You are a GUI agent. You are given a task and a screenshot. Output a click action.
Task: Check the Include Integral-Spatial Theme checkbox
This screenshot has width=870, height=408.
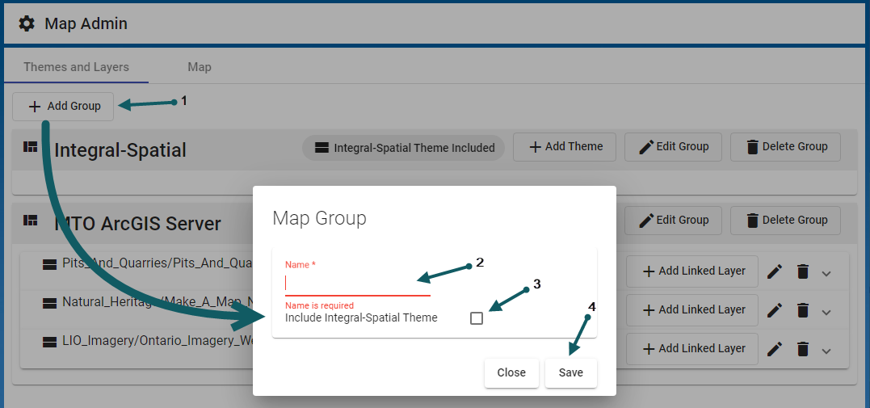click(477, 318)
